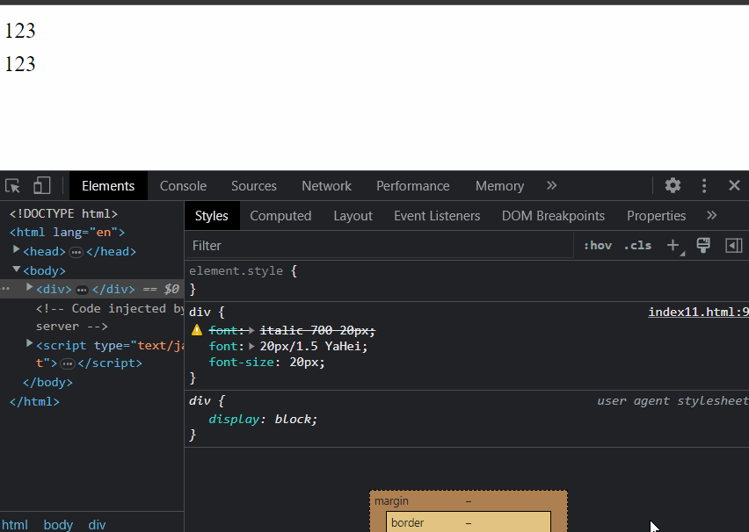Switch to the Elements tab
Image resolution: width=749 pixels, height=532 pixels.
click(x=108, y=185)
